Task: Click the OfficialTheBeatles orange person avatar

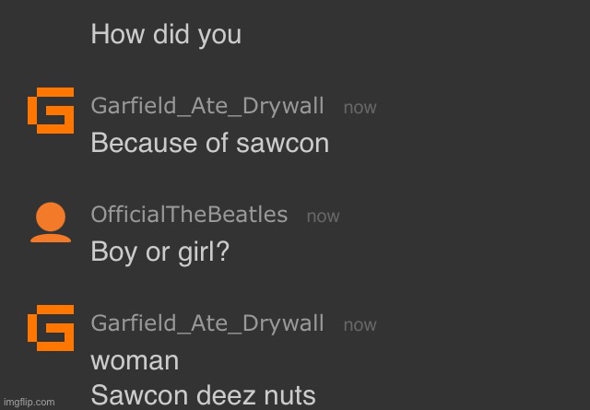Action: 50,221
